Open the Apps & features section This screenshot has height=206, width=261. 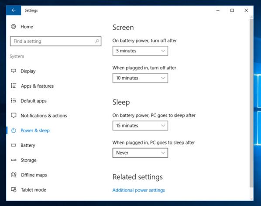tap(37, 86)
